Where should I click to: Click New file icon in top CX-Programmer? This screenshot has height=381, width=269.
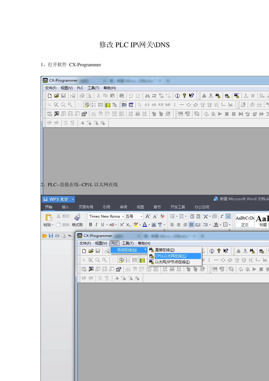tap(50, 96)
